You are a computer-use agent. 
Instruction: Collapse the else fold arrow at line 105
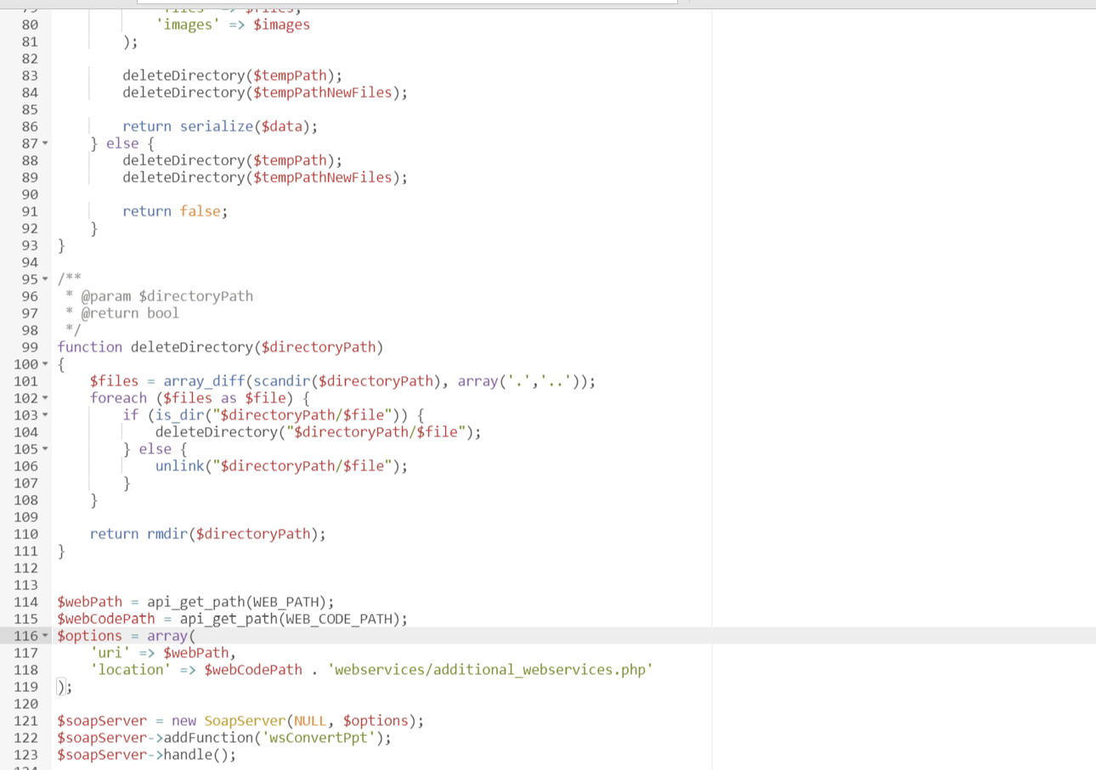[x=45, y=449]
